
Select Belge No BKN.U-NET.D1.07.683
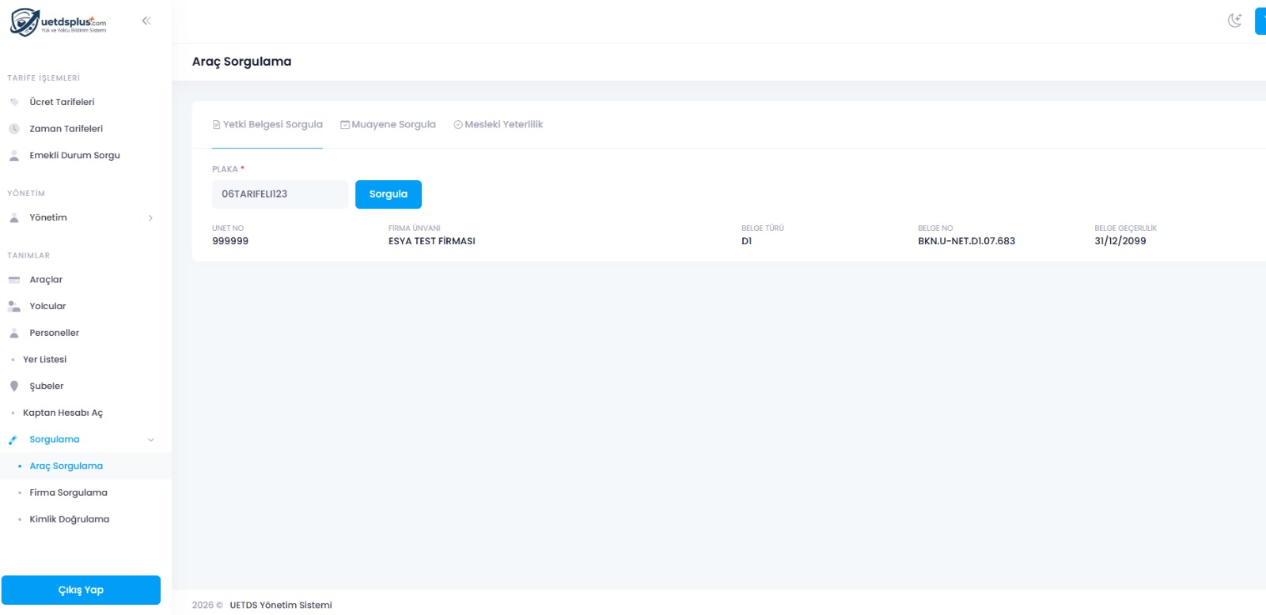coord(967,242)
